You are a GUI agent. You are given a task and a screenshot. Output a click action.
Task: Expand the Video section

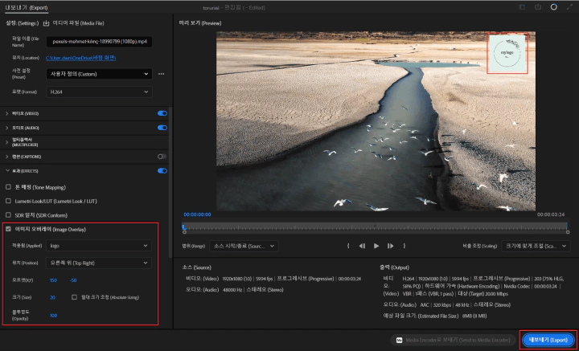click(x=7, y=113)
